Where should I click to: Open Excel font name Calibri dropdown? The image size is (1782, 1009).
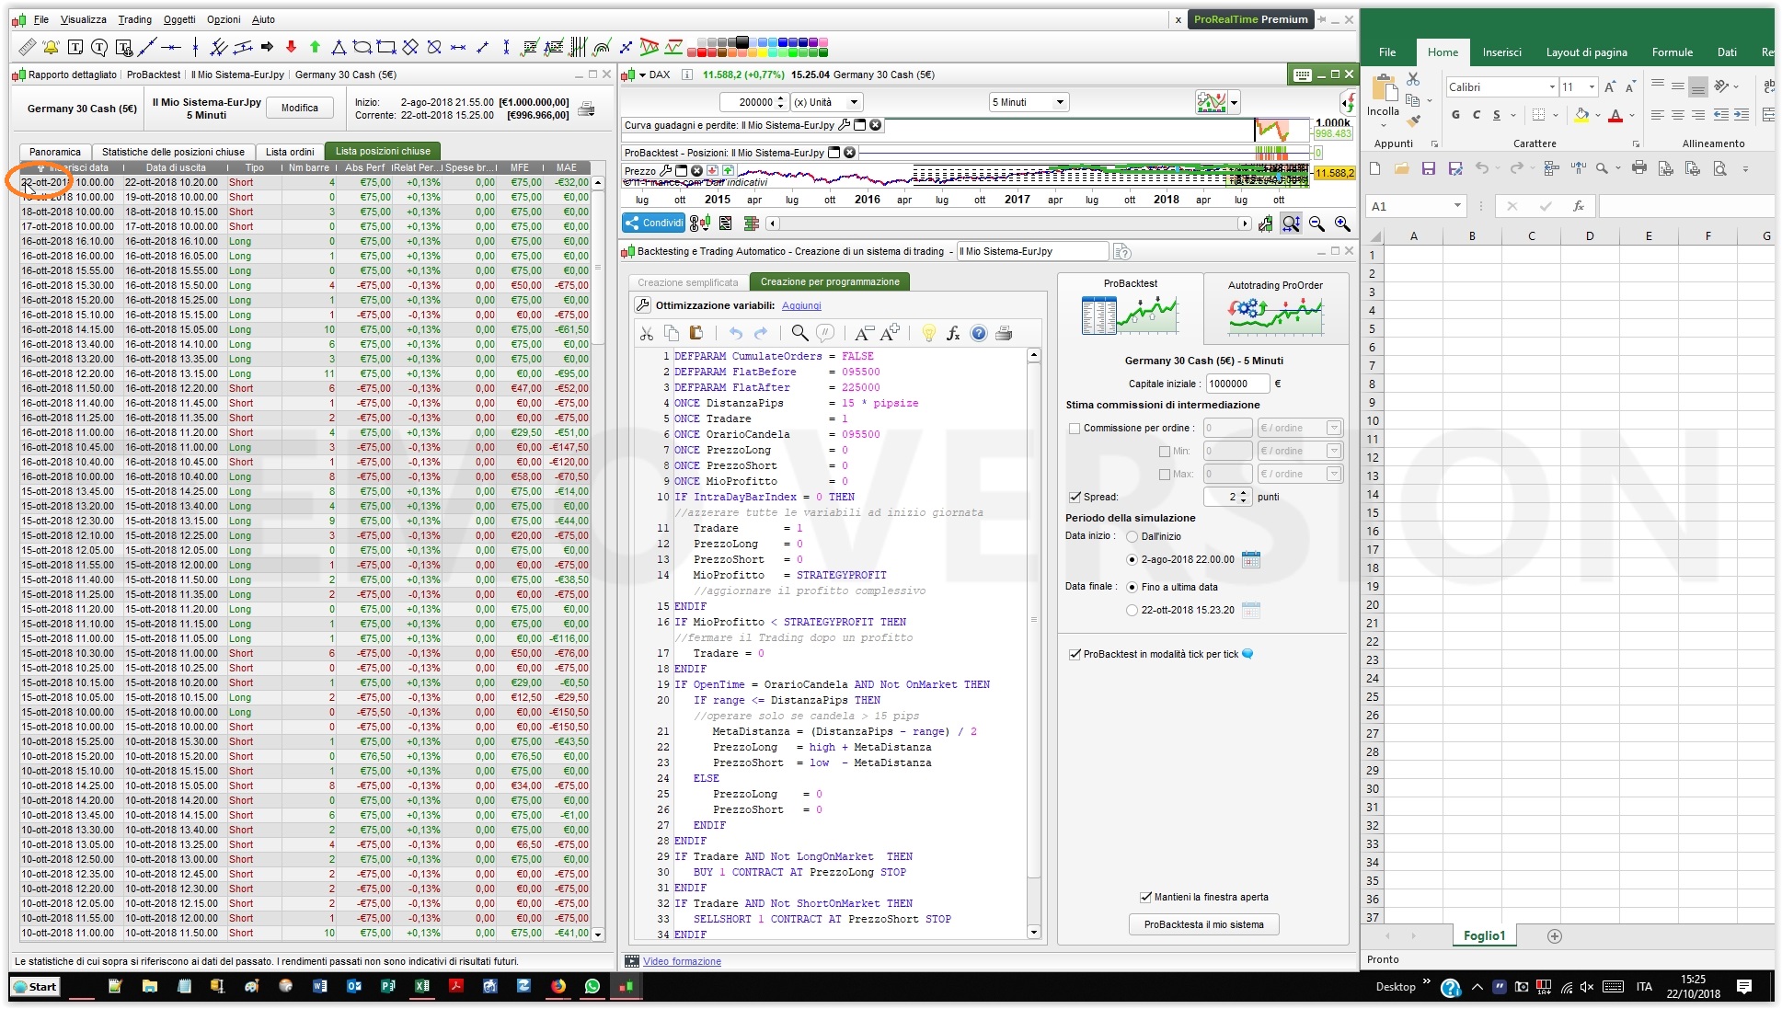pos(1552,86)
